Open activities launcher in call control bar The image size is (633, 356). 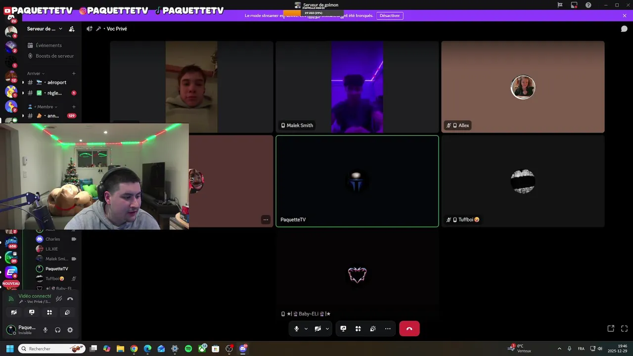pyautogui.click(x=358, y=328)
